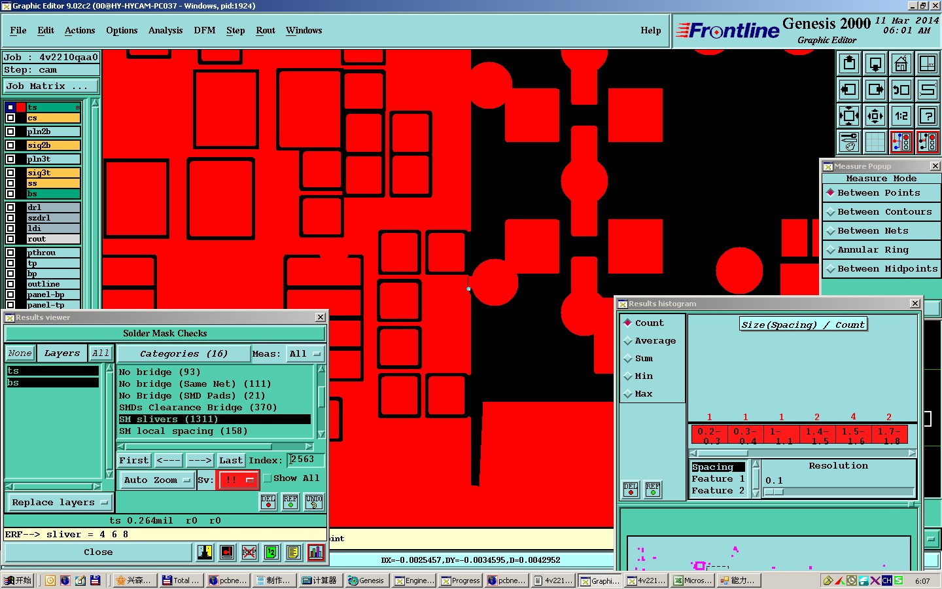Image resolution: width=942 pixels, height=589 pixels.
Task: Click the First result button
Action: point(134,461)
